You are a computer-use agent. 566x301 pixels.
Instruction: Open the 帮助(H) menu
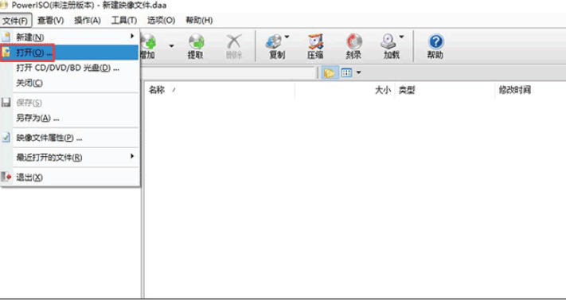point(199,20)
